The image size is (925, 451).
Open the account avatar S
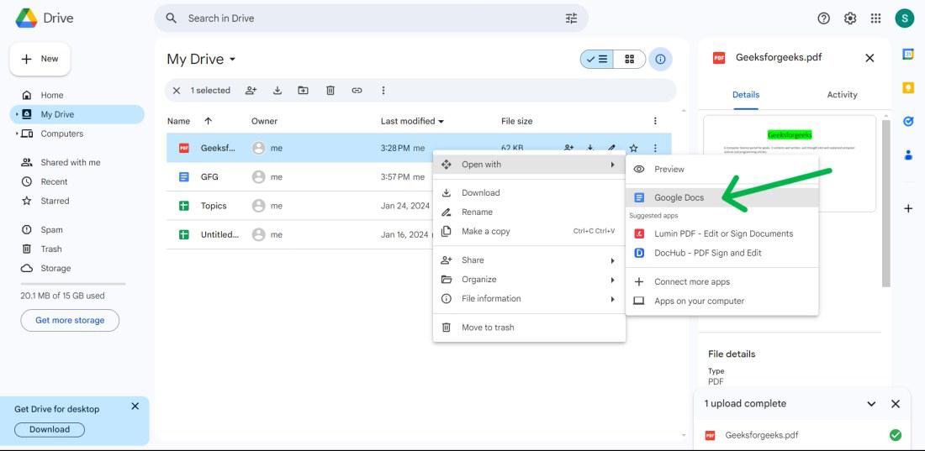pos(904,18)
